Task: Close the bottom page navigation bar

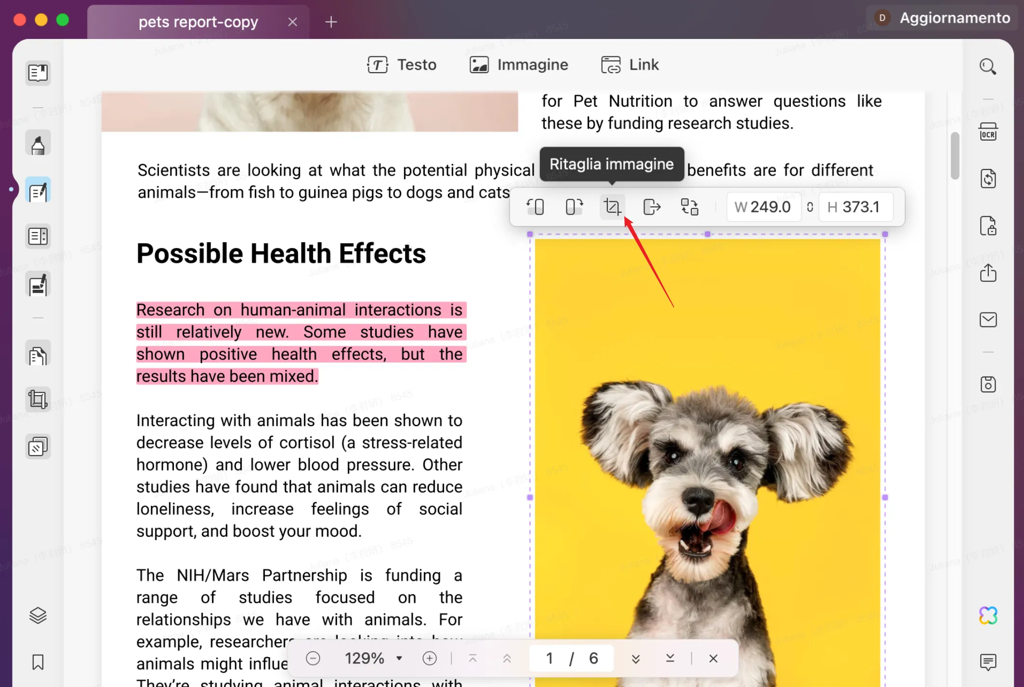Action: pos(713,658)
